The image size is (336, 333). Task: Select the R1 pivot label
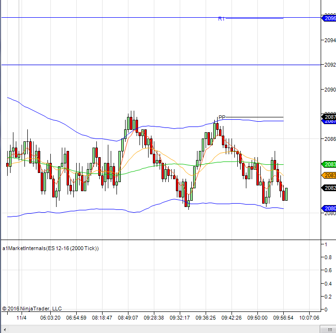click(x=221, y=19)
